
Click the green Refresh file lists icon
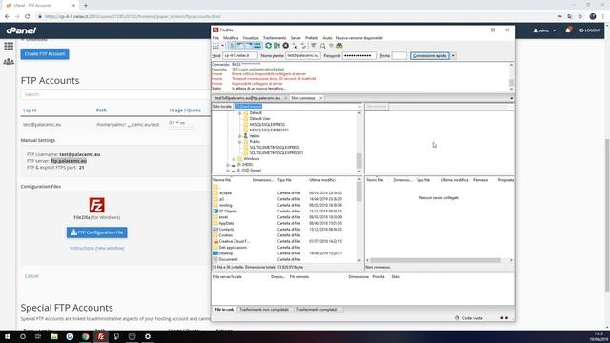click(269, 46)
